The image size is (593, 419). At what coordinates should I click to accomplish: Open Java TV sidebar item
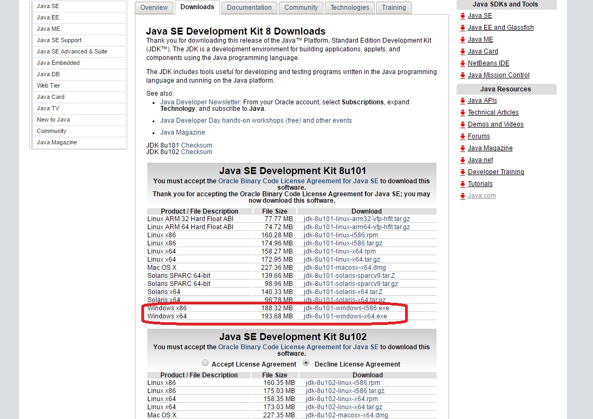[x=79, y=108]
